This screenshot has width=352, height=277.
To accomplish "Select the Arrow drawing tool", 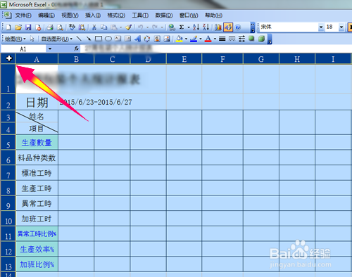I will point(89,39).
